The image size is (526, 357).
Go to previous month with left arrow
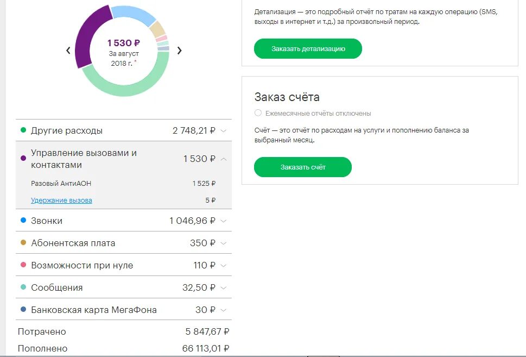(68, 51)
